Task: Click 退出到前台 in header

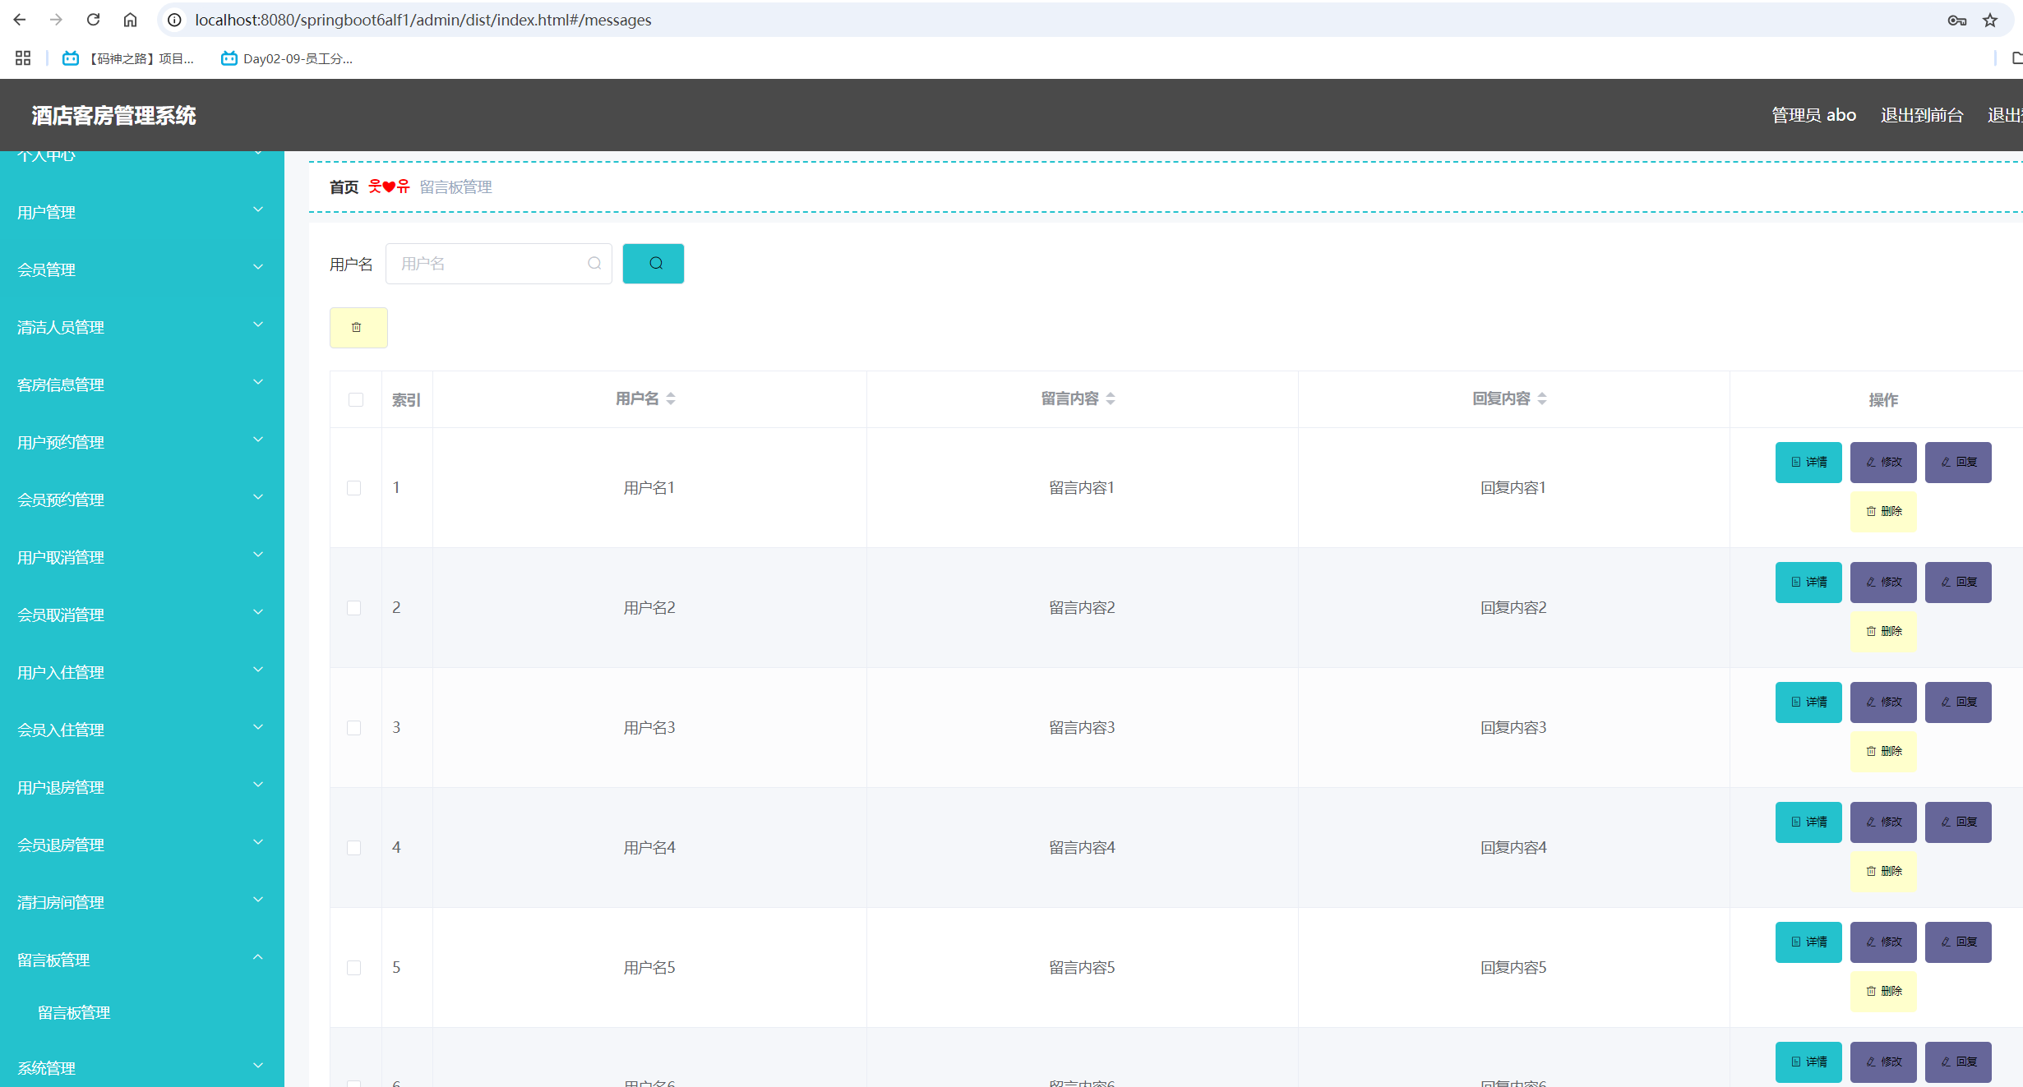Action: (x=1921, y=115)
